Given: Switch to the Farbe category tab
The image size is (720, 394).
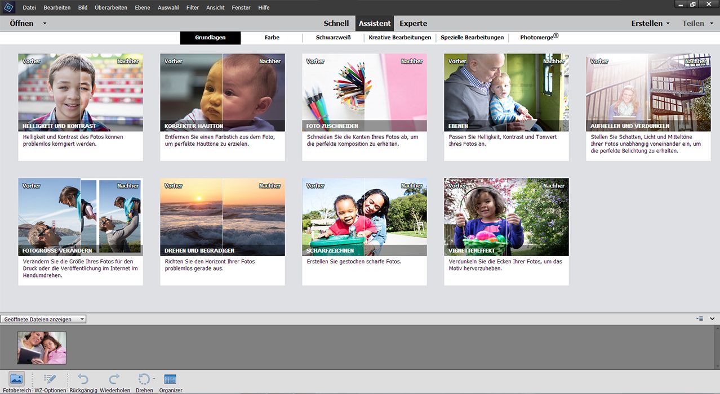Looking at the screenshot, I should click(x=272, y=38).
